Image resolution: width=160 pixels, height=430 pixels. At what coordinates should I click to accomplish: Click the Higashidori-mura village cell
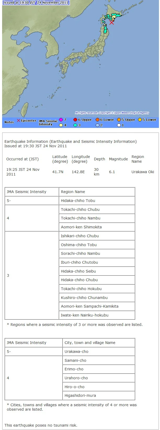point(99,395)
